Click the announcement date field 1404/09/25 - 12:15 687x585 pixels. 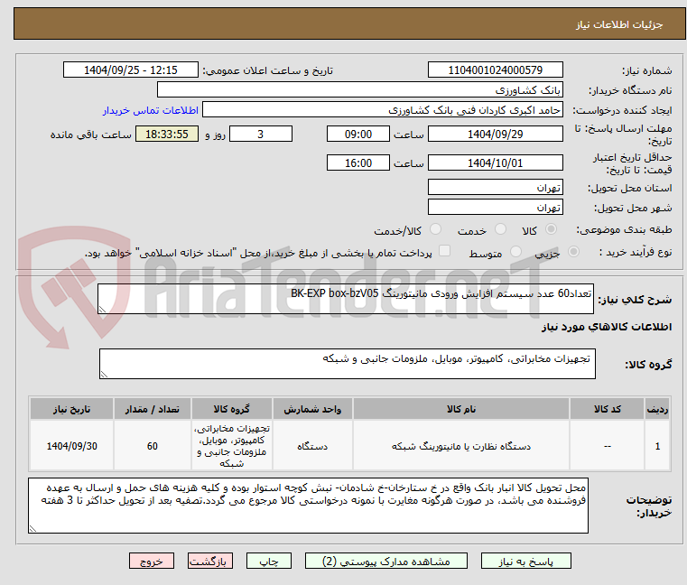click(131, 70)
